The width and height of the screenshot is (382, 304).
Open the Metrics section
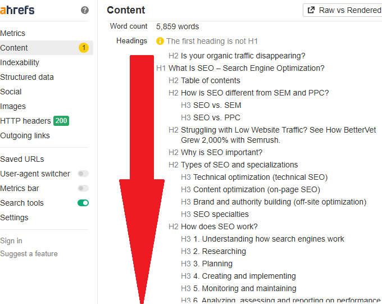pos(13,33)
